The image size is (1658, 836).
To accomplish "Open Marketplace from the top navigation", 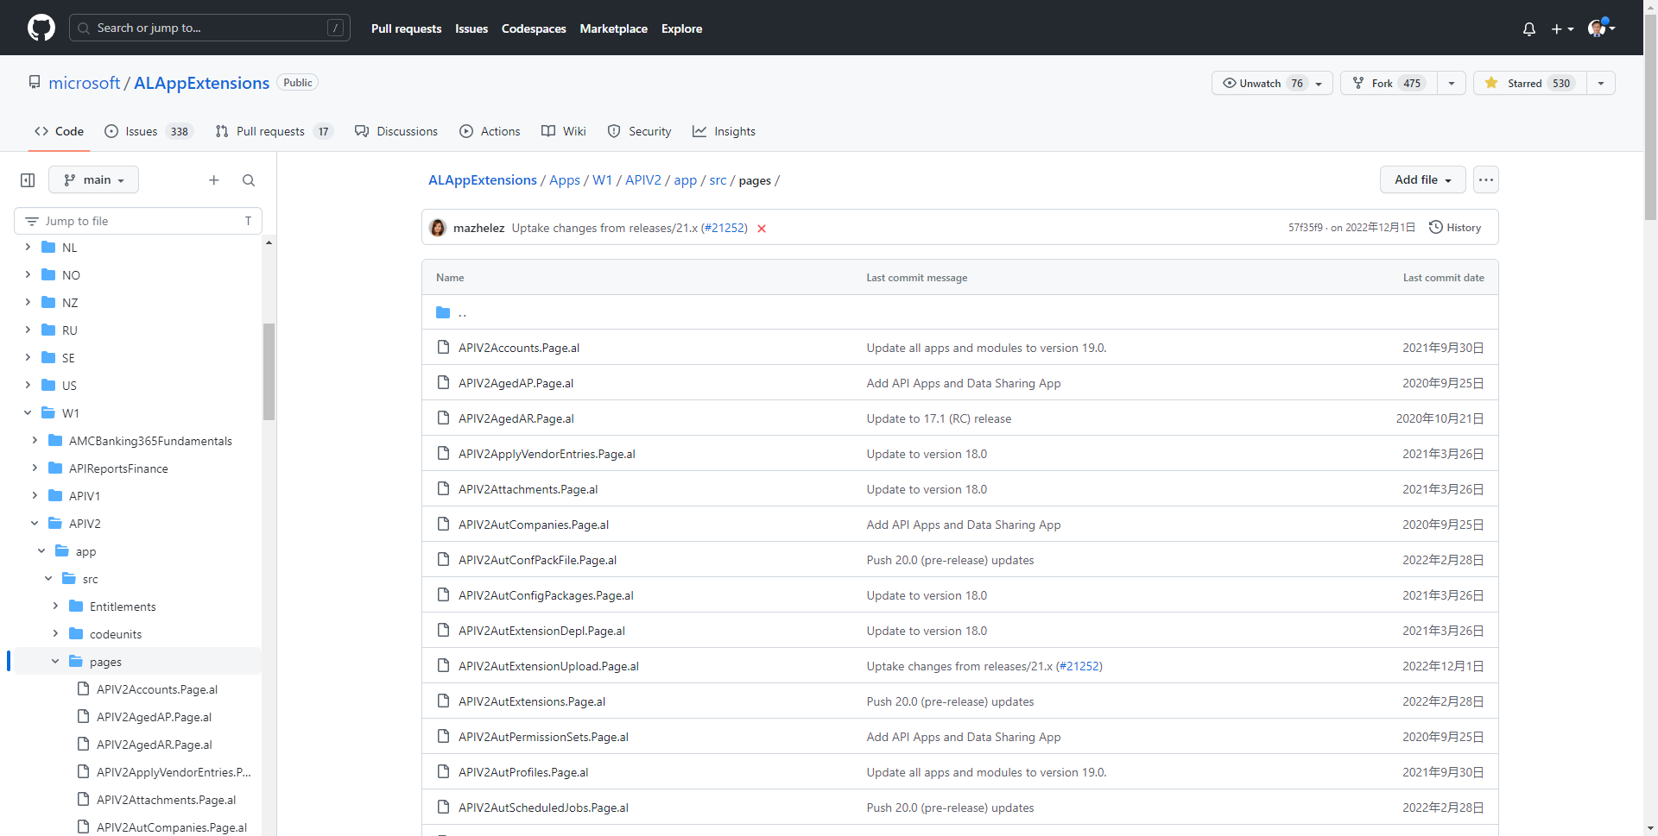I will pos(613,28).
